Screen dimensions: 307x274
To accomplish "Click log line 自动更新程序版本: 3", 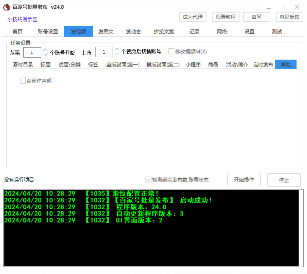I will tap(94, 214).
